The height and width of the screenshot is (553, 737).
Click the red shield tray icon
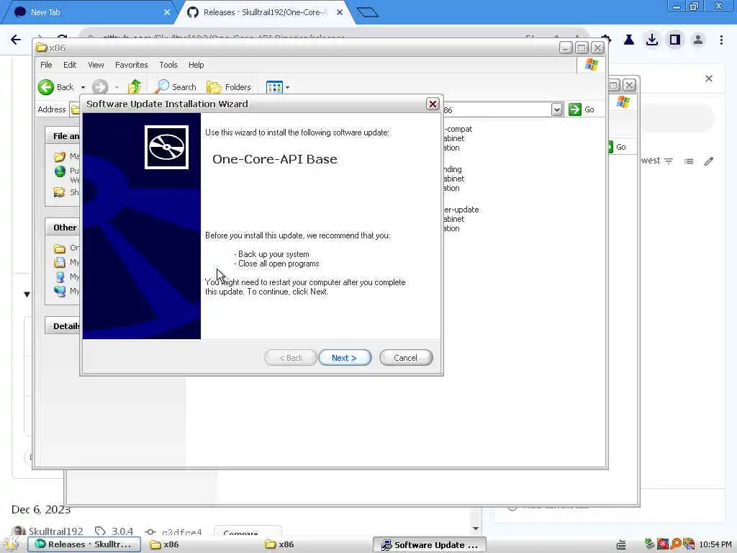pyautogui.click(x=662, y=544)
